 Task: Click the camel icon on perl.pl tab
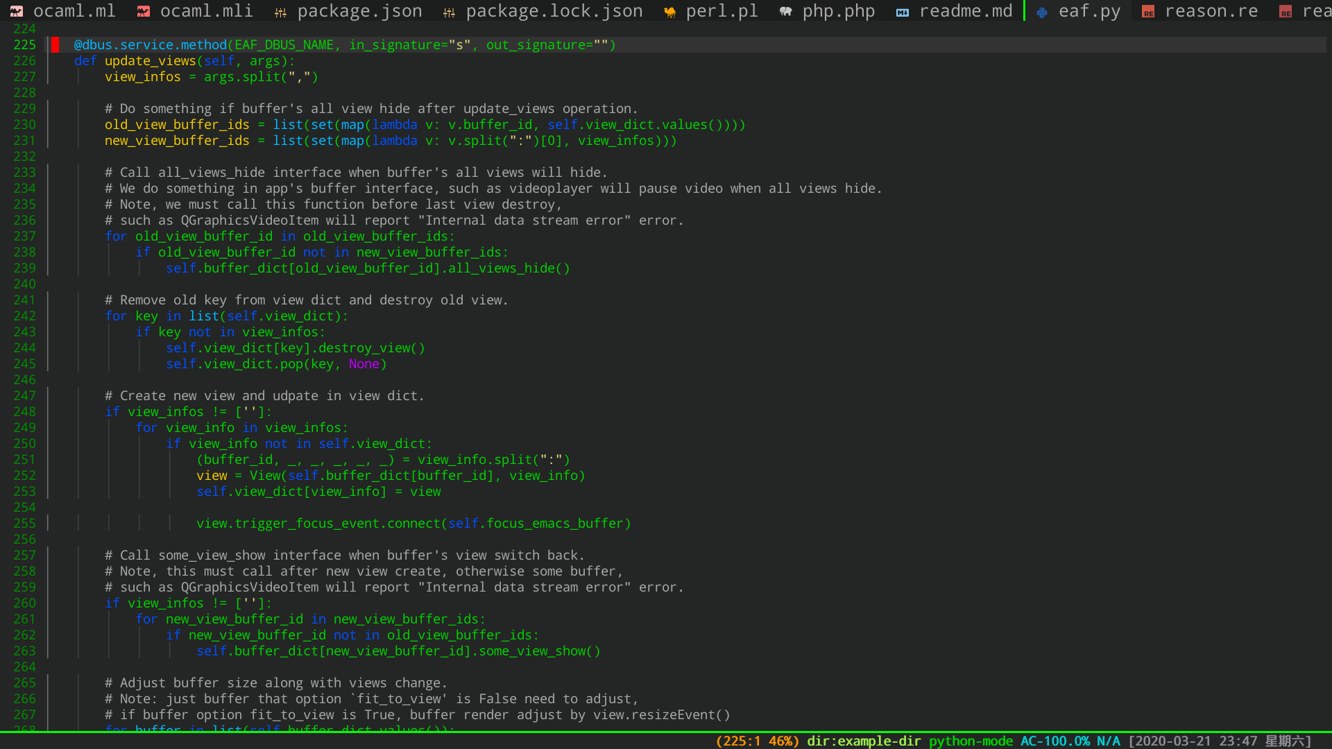tap(669, 12)
